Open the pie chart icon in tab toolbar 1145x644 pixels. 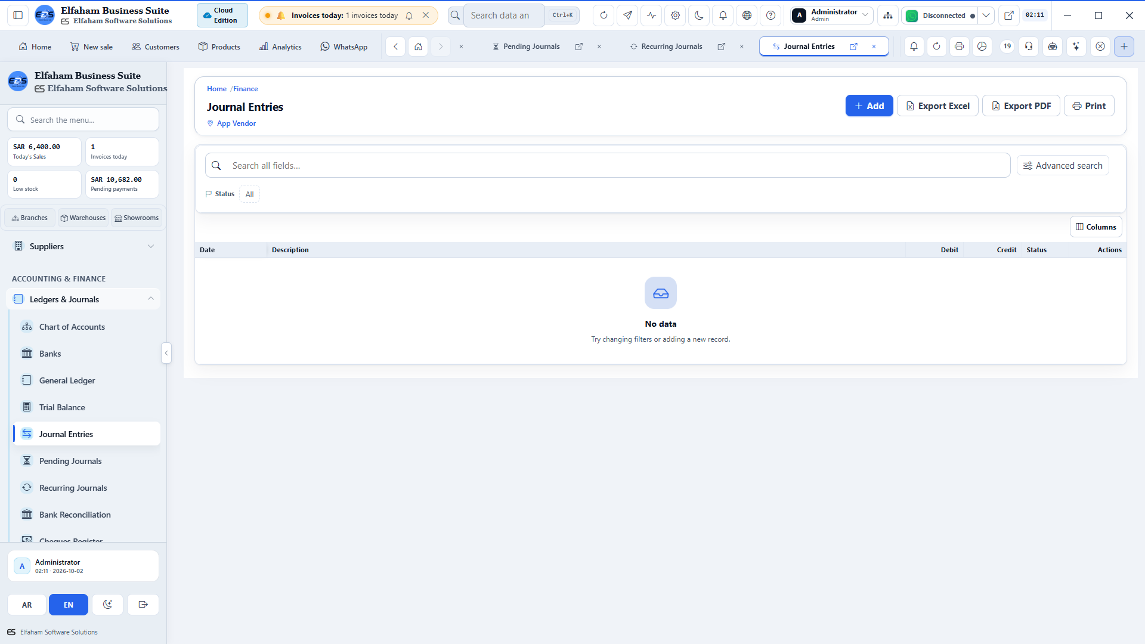point(982,46)
